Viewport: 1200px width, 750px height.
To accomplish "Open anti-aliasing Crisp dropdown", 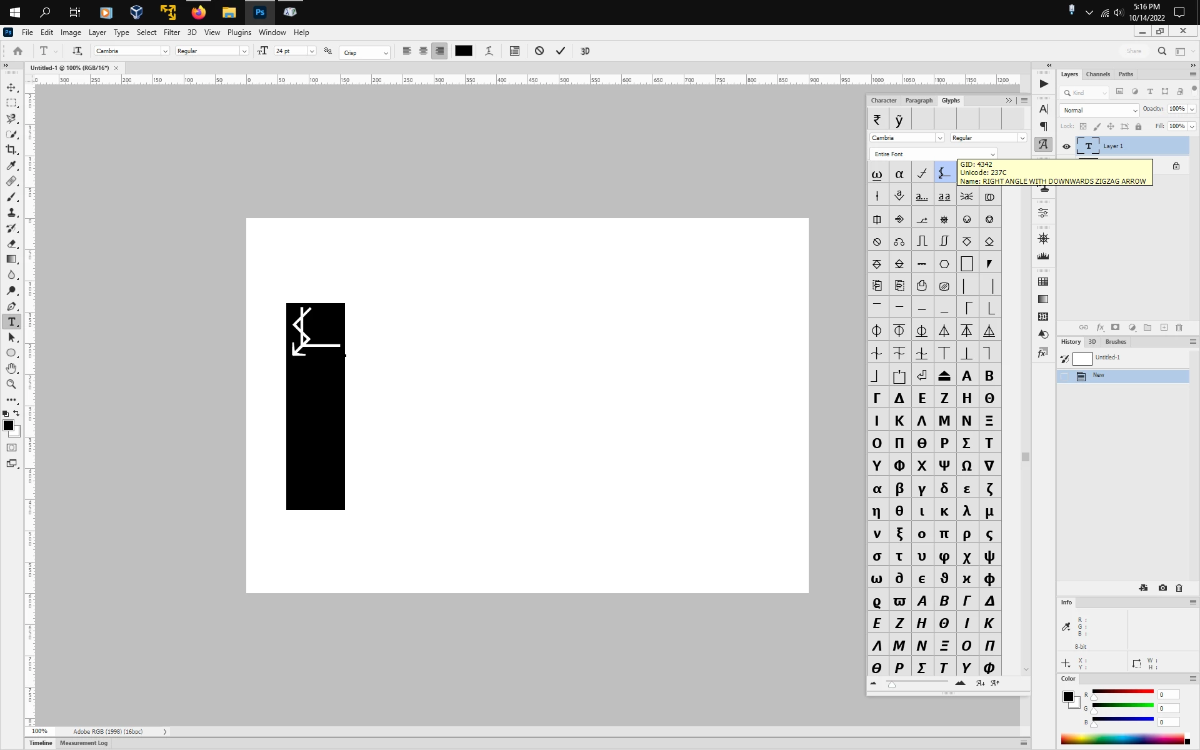I will (x=365, y=52).
